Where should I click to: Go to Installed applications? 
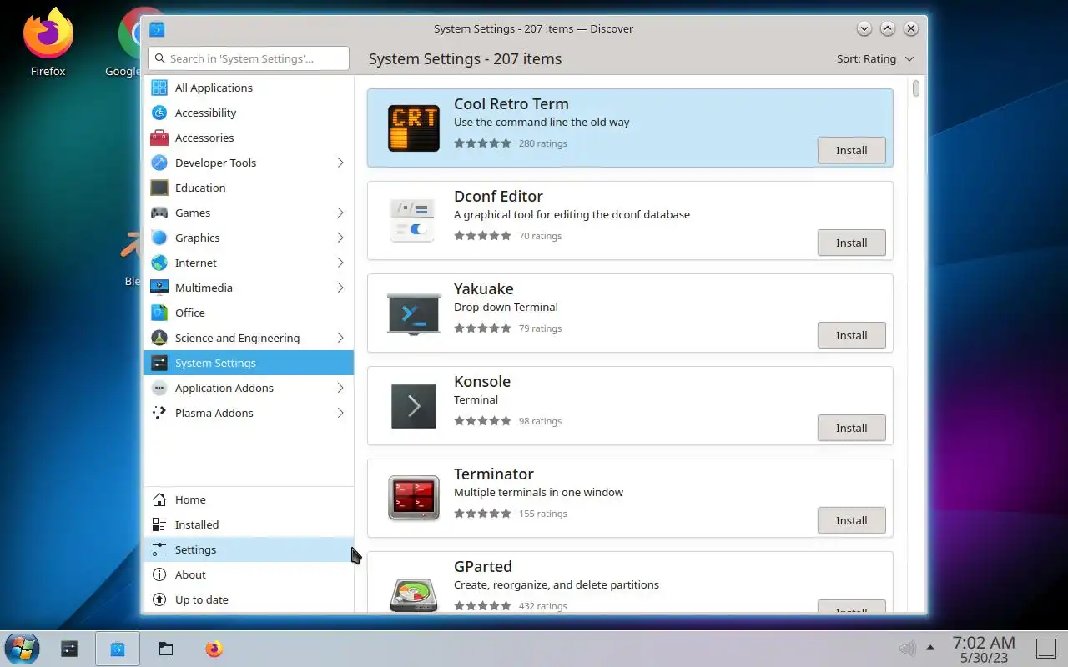click(x=249, y=524)
